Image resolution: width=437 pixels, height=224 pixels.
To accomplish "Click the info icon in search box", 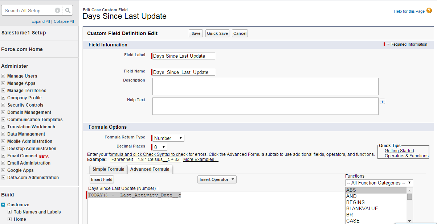I will click(x=57, y=11).
